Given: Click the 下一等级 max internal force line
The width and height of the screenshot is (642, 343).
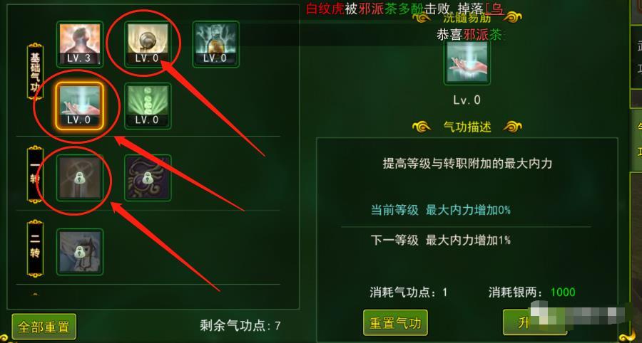Looking at the screenshot, I should point(441,240).
